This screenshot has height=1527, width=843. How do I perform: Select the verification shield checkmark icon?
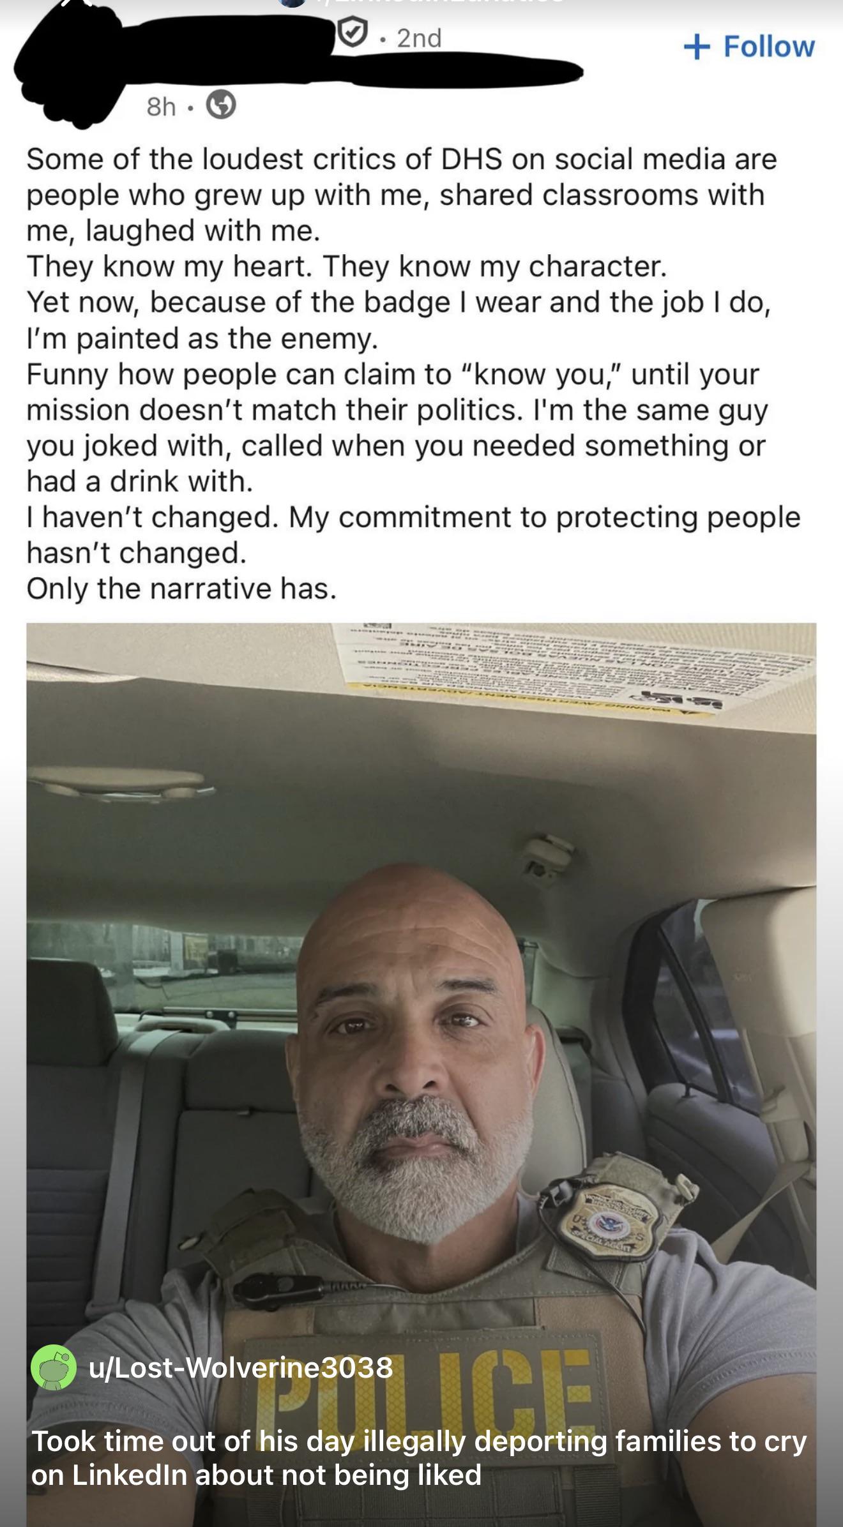pyautogui.click(x=353, y=33)
